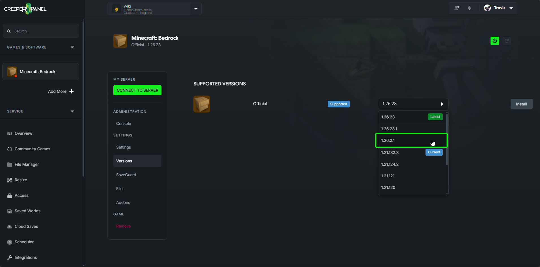Viewport: 540px width, 267px height.
Task: Click the Saved Worlds disk icon
Action: (x=10, y=211)
